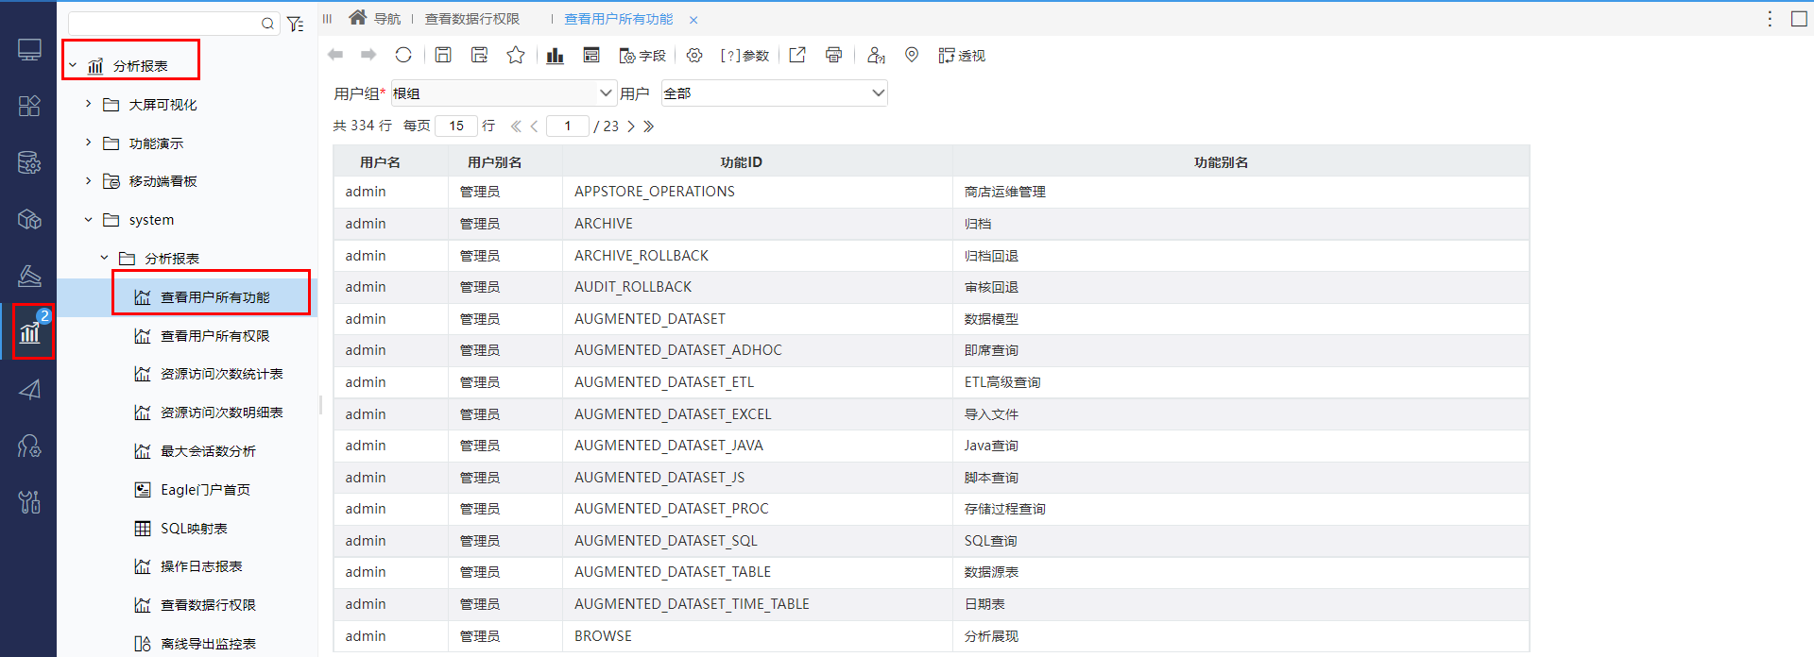
Task: Click the location pin icon in toolbar
Action: coord(912,55)
